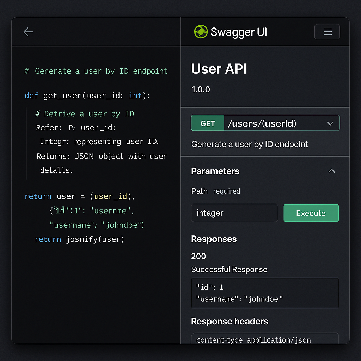Open the hamburger menu
Image resolution: width=361 pixels, height=361 pixels.
[327, 32]
